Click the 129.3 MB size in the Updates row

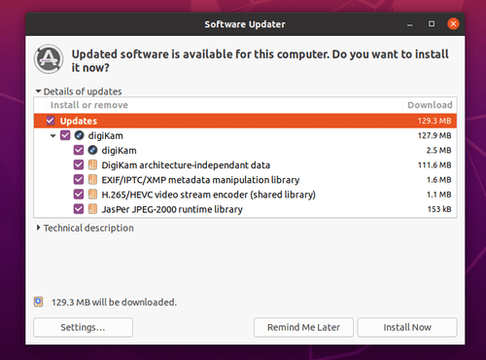(434, 121)
